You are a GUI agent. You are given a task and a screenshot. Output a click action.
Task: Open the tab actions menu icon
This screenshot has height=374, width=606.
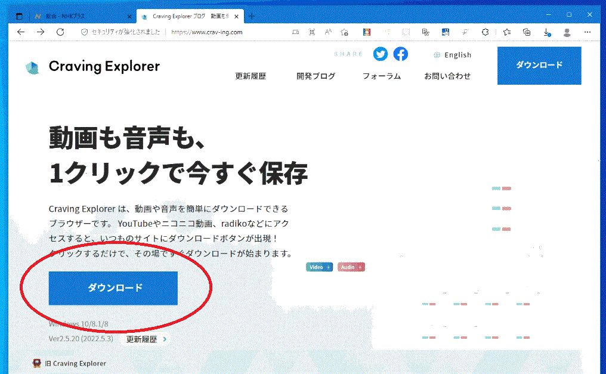[19, 16]
